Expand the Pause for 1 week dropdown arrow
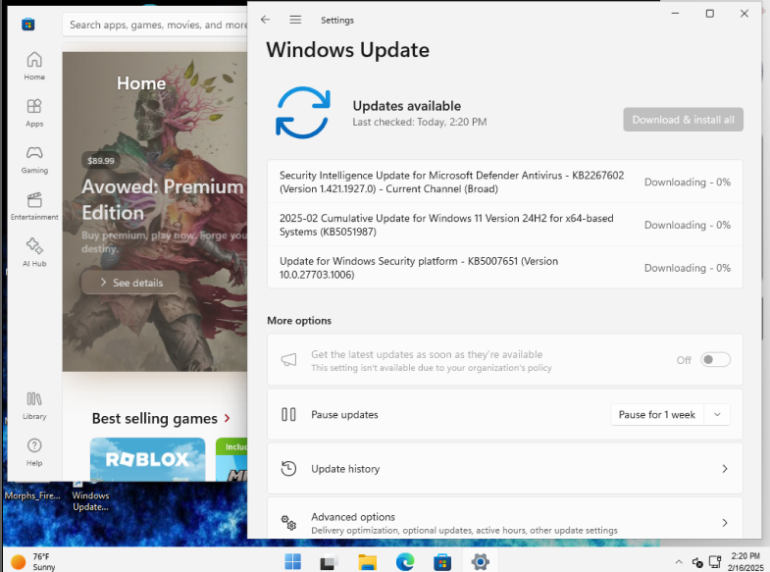 click(717, 414)
